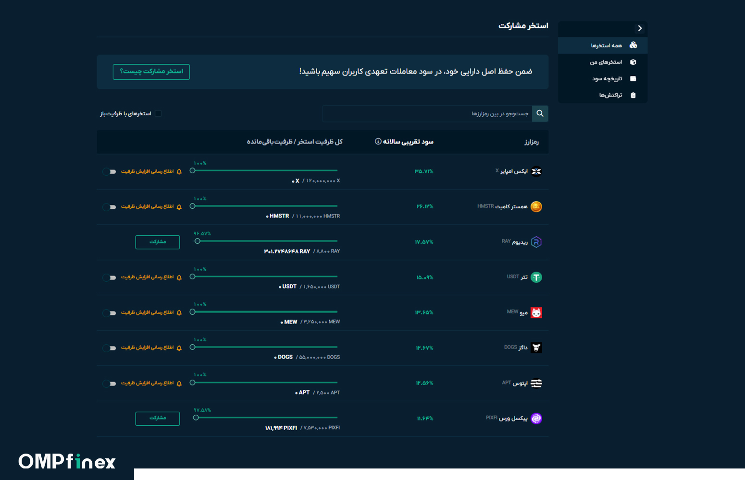Screen dimensions: 745x480
Task: Toggle capacity notification for HMSTR row
Action: point(110,207)
